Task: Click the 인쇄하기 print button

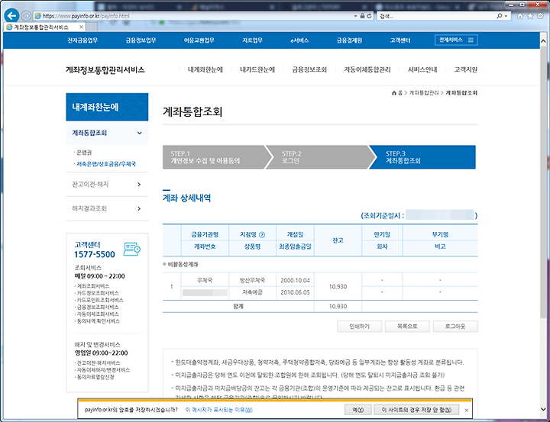Action: tap(359, 327)
